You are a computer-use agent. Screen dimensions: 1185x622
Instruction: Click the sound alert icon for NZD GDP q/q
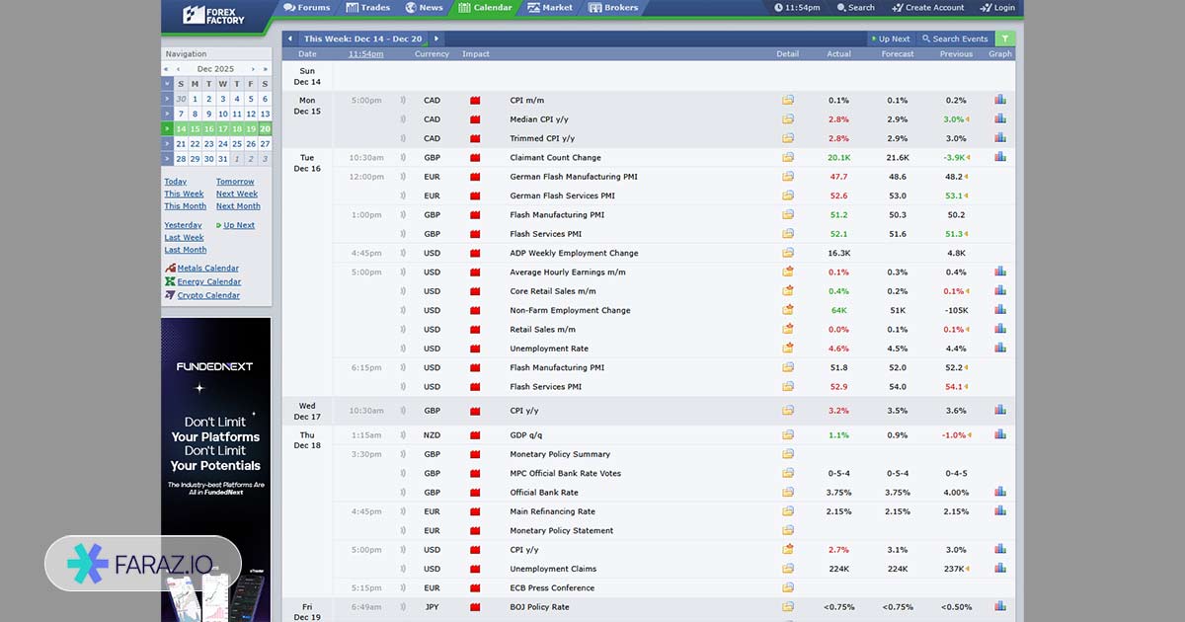(403, 435)
